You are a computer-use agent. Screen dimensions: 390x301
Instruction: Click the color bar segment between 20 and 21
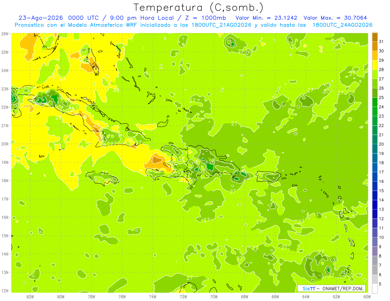tap(375, 139)
